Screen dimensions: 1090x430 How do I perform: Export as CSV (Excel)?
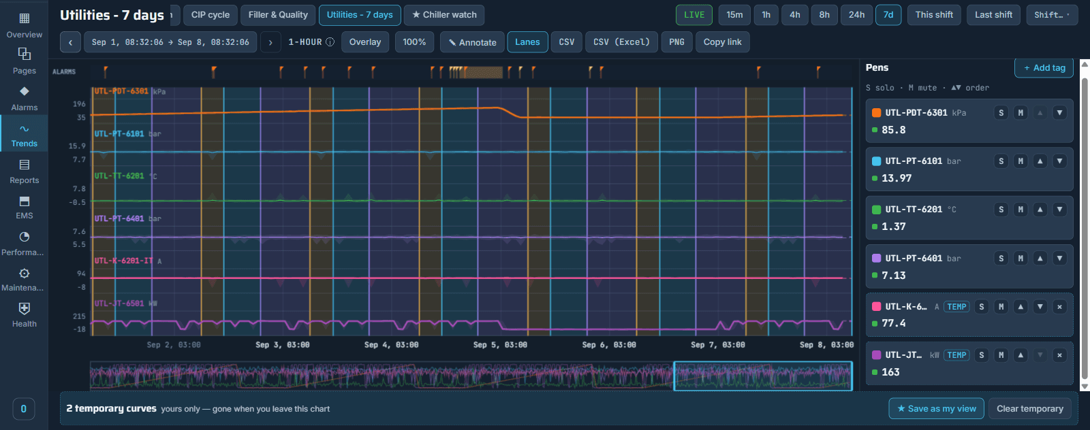(x=621, y=42)
